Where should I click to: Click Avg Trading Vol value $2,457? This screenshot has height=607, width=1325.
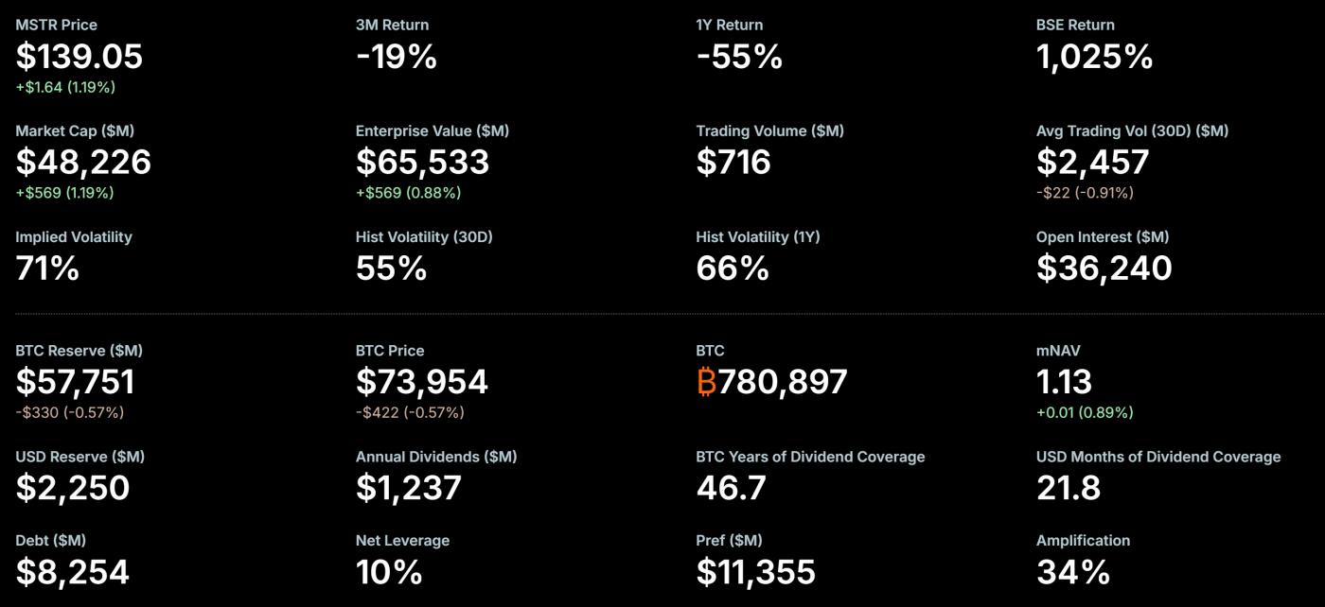click(1092, 163)
